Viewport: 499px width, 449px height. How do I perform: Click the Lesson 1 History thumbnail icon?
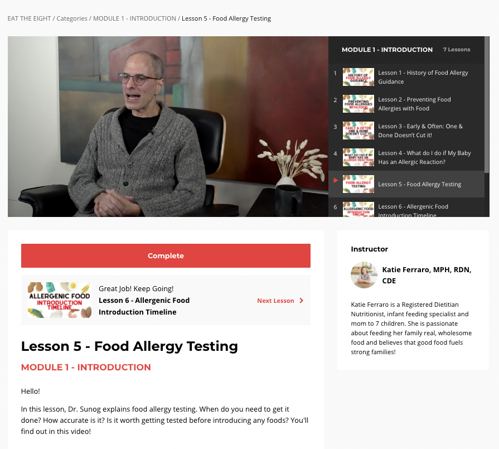[x=358, y=77]
